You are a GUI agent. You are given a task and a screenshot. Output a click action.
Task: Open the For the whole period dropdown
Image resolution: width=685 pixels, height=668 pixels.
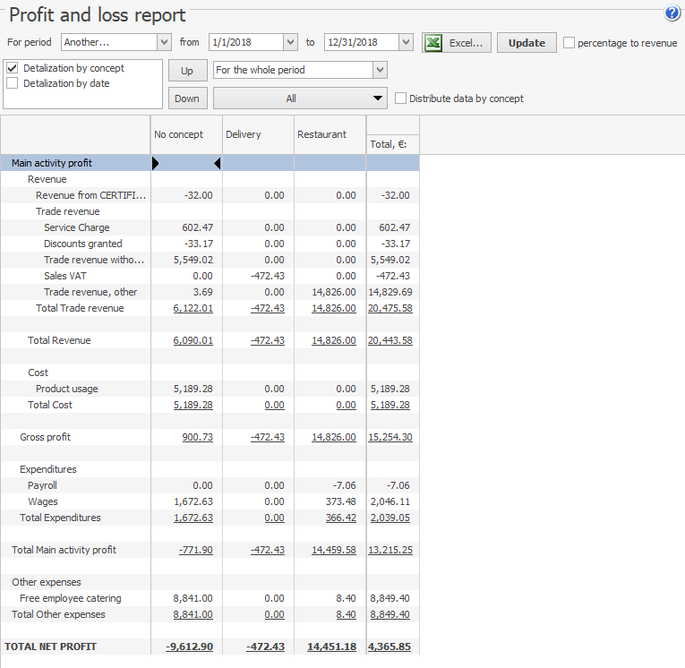(380, 70)
